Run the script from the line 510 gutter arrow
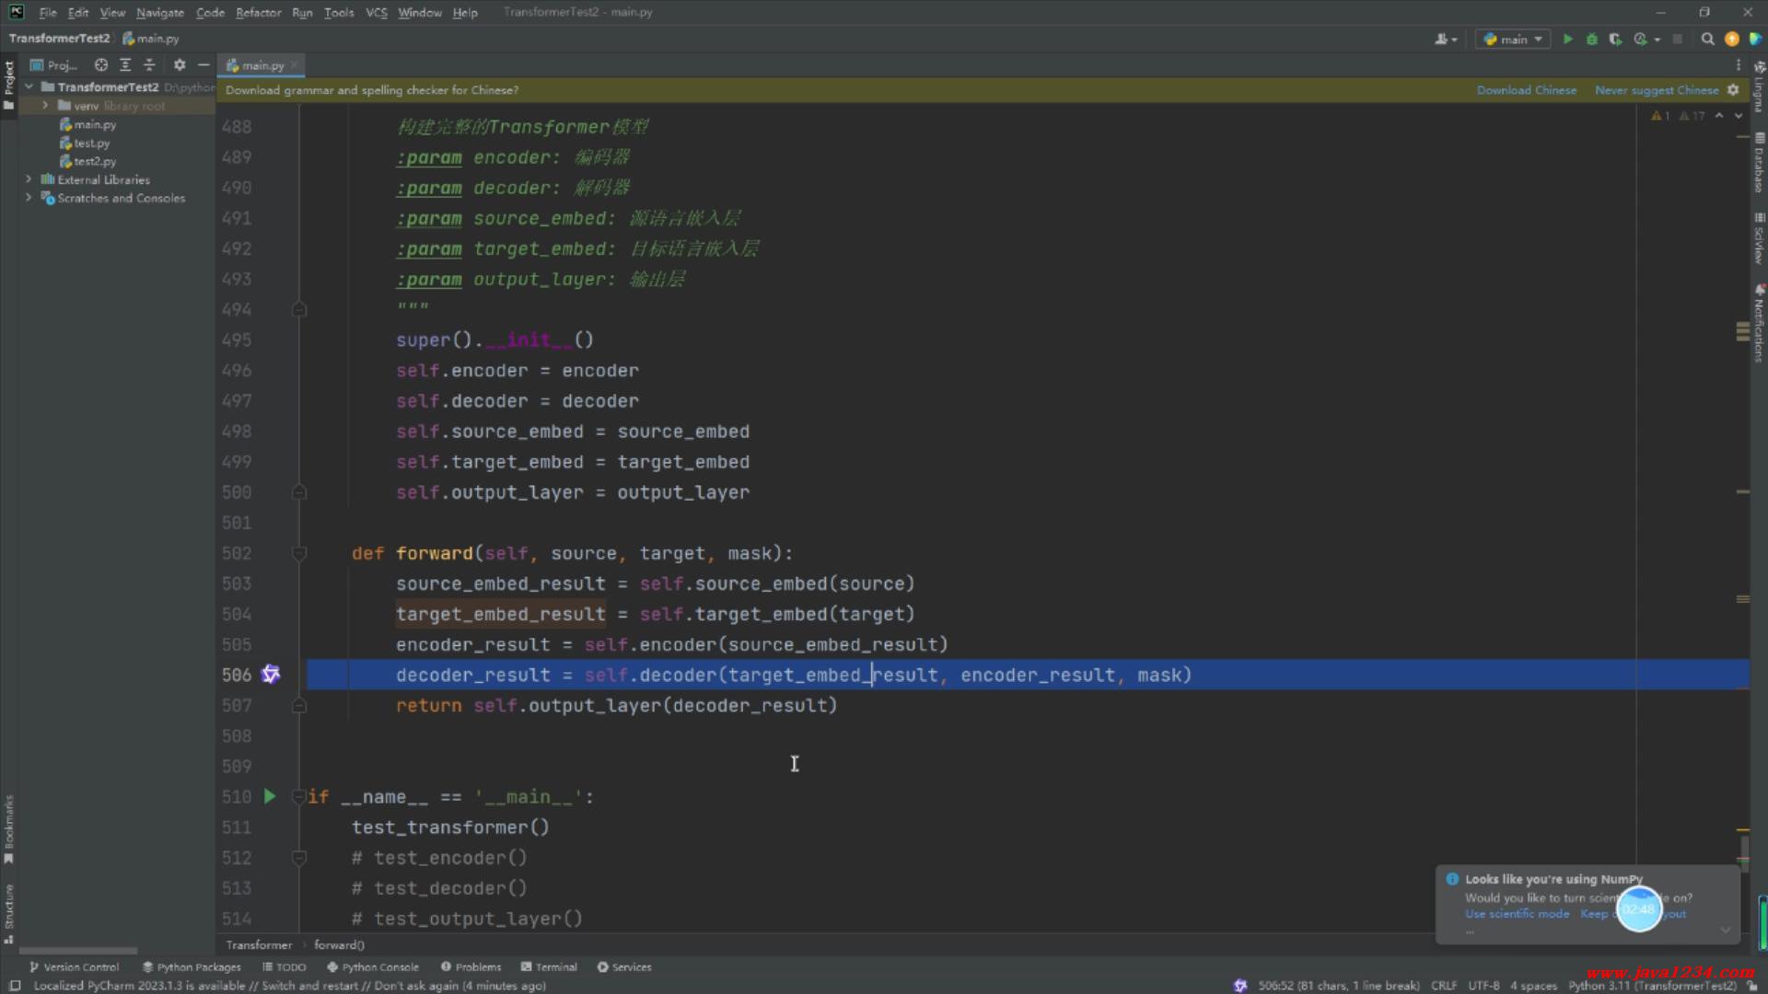Image resolution: width=1768 pixels, height=994 pixels. point(270,797)
